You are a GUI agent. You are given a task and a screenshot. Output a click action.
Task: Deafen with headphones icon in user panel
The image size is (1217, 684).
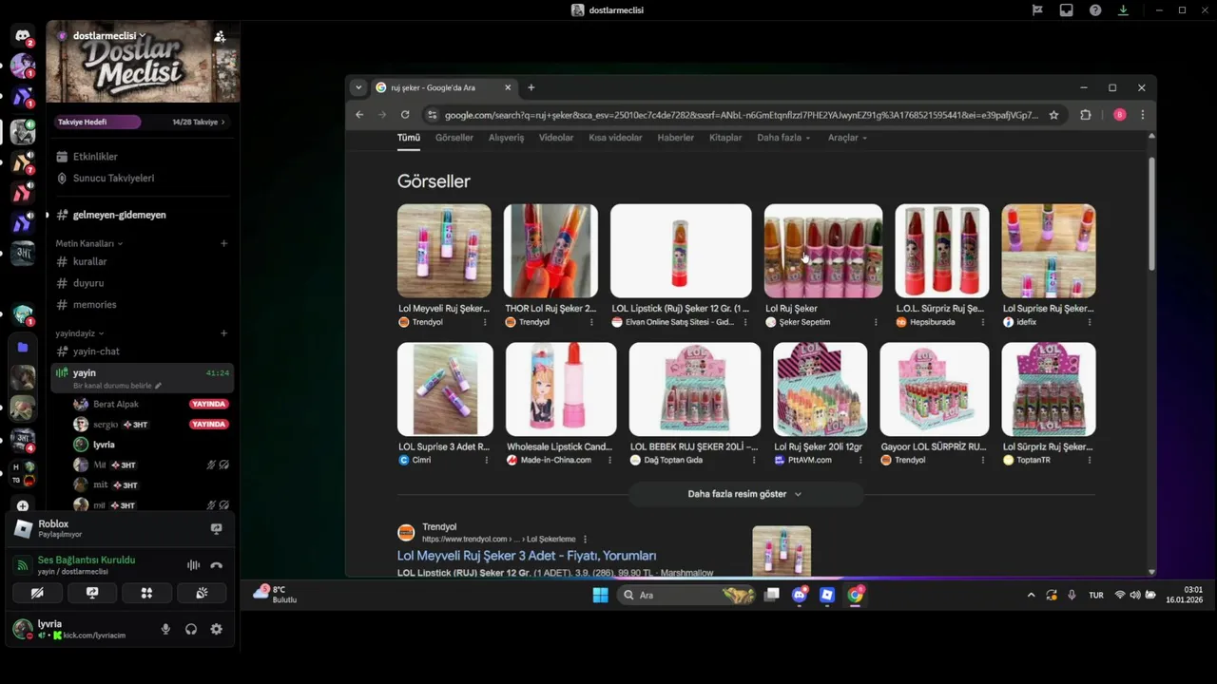coord(191,629)
